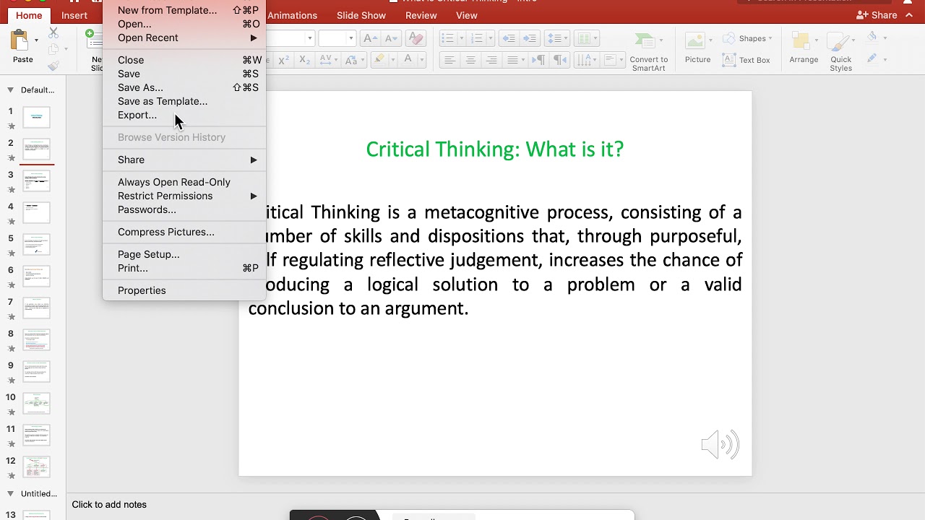Open the Shapes gallery

(747, 38)
